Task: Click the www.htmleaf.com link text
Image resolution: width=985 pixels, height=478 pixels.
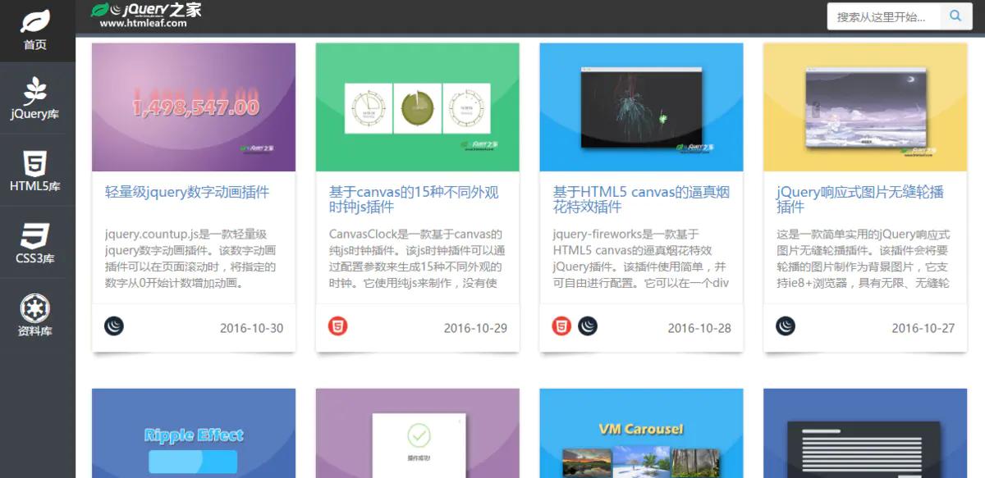Action: point(143,23)
